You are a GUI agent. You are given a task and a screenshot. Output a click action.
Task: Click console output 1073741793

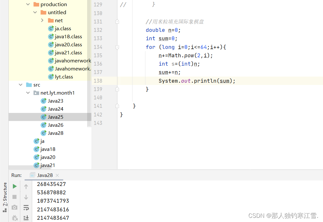pyautogui.click(x=53, y=201)
